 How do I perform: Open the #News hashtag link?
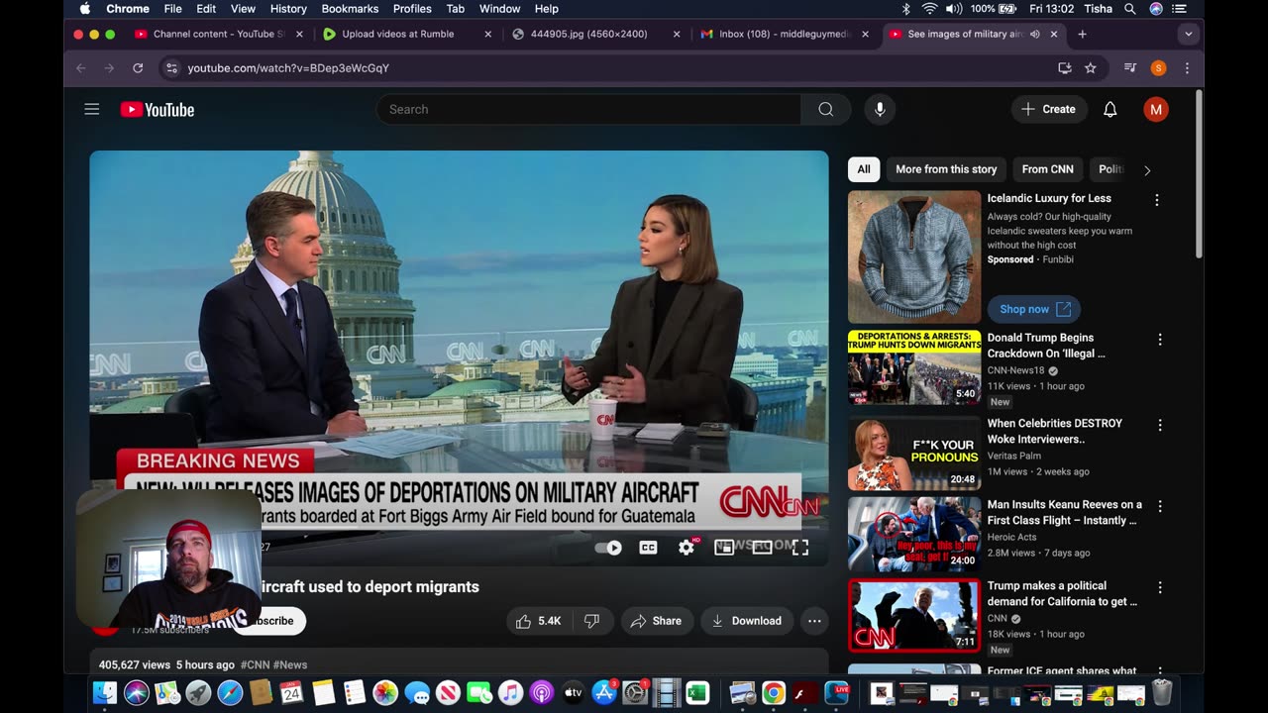(290, 664)
